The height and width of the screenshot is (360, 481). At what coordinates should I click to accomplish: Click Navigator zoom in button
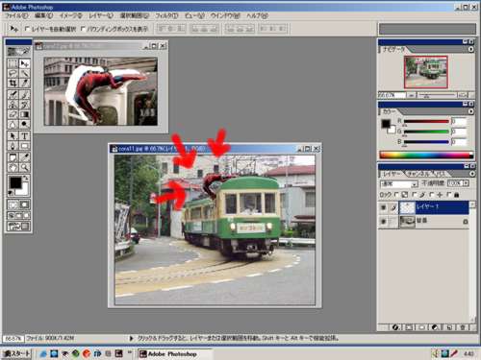coord(462,95)
